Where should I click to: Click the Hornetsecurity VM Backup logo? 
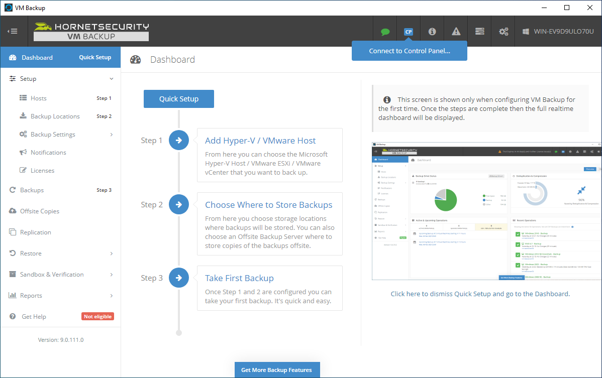click(x=91, y=32)
